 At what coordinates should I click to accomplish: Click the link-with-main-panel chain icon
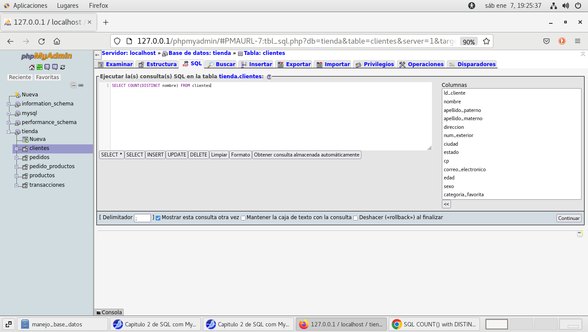coord(81,85)
